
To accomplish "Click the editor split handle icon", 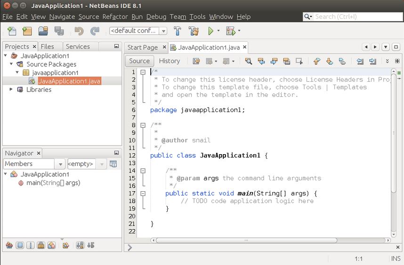I will coord(397,61).
